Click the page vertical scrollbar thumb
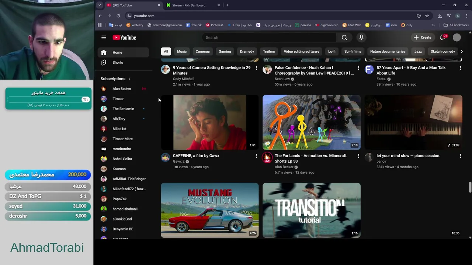This screenshot has width=472, height=265. [x=470, y=187]
